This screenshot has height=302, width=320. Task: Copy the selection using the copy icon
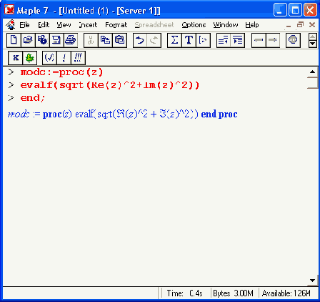pos(105,40)
